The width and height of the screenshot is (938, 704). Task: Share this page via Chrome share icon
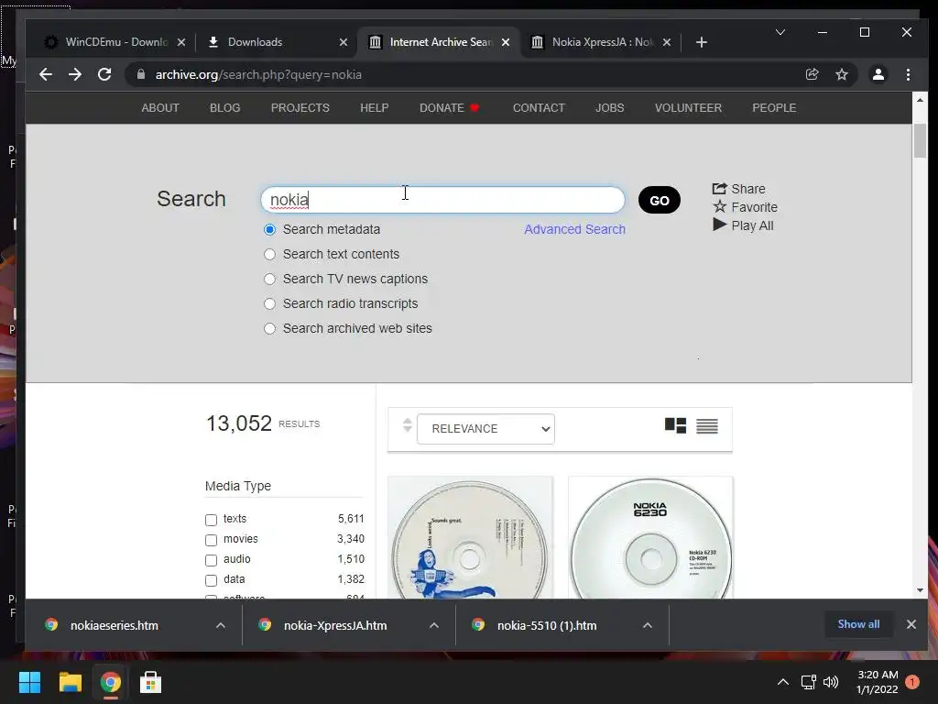pos(812,74)
